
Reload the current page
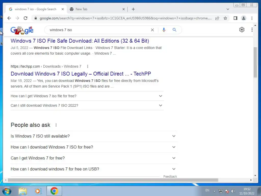pos(25,18)
